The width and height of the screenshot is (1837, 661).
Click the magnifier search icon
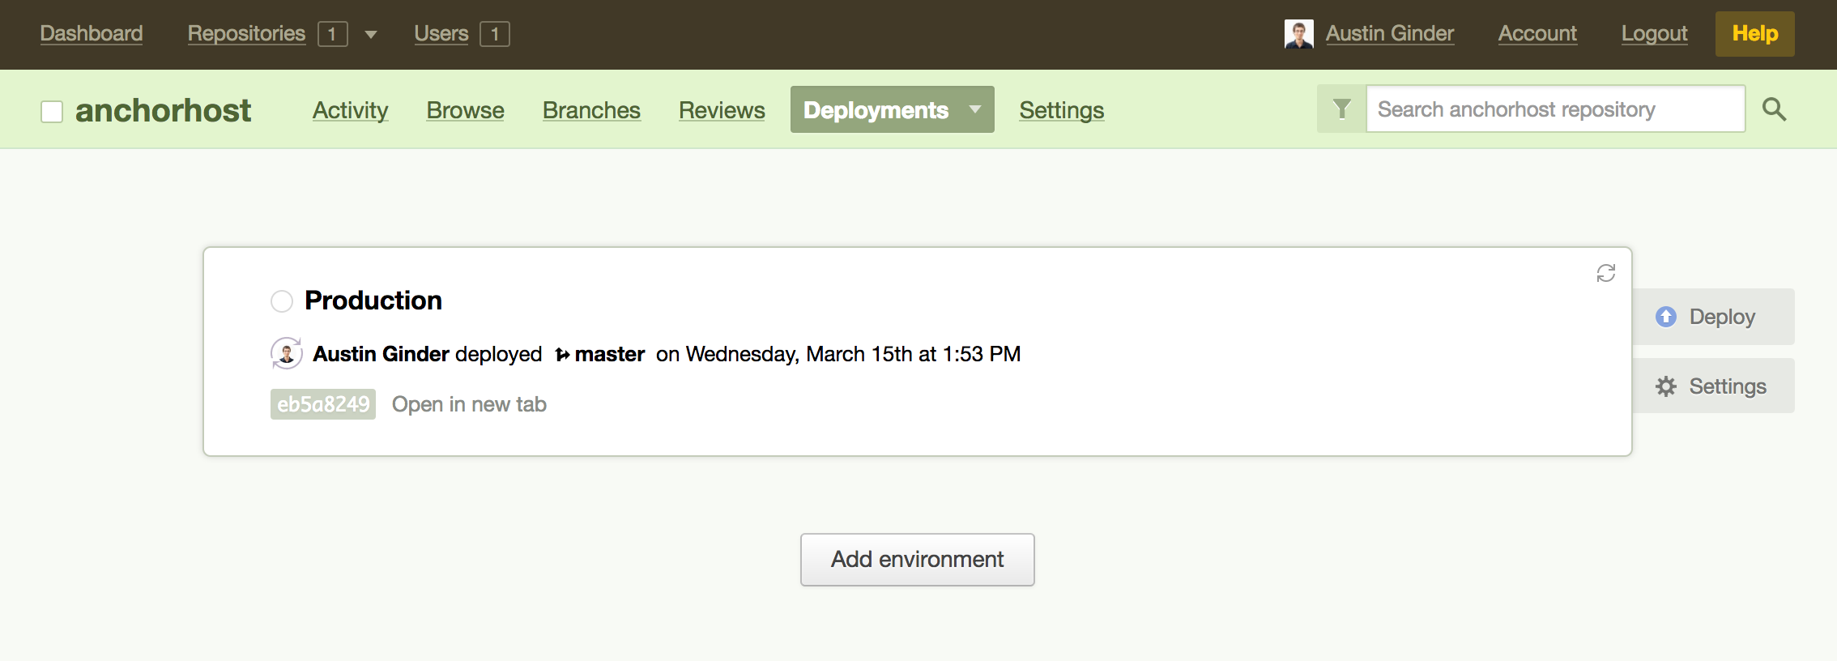point(1774,109)
